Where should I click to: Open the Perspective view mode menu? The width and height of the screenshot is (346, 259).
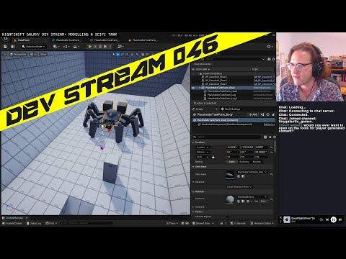point(18,55)
